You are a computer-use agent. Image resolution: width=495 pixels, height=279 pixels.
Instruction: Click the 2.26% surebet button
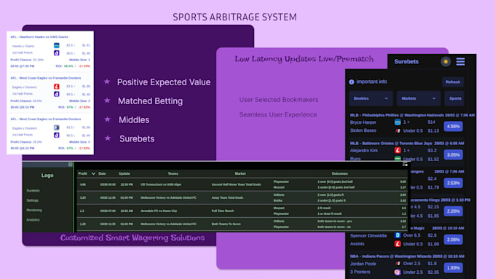(453, 211)
